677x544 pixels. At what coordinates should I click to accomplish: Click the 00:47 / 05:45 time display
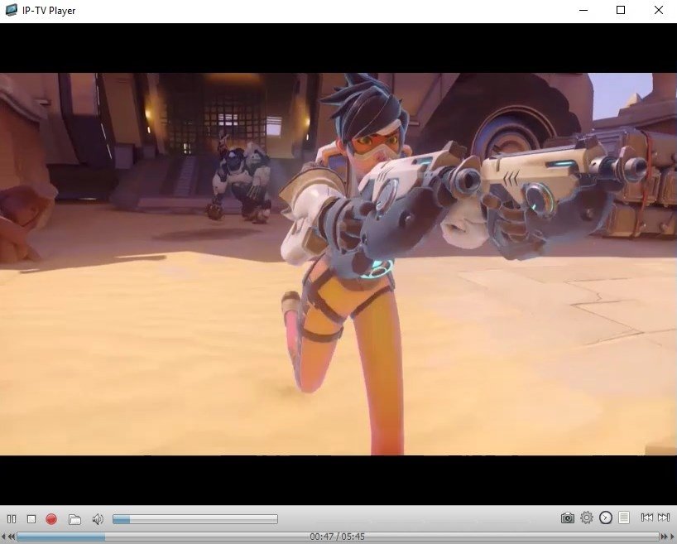click(x=337, y=537)
